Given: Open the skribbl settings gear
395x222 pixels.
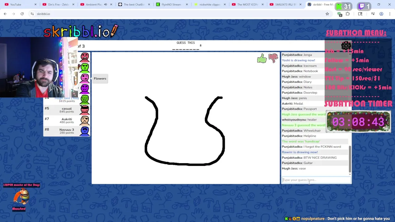Looking at the screenshot, I should 346,46.
